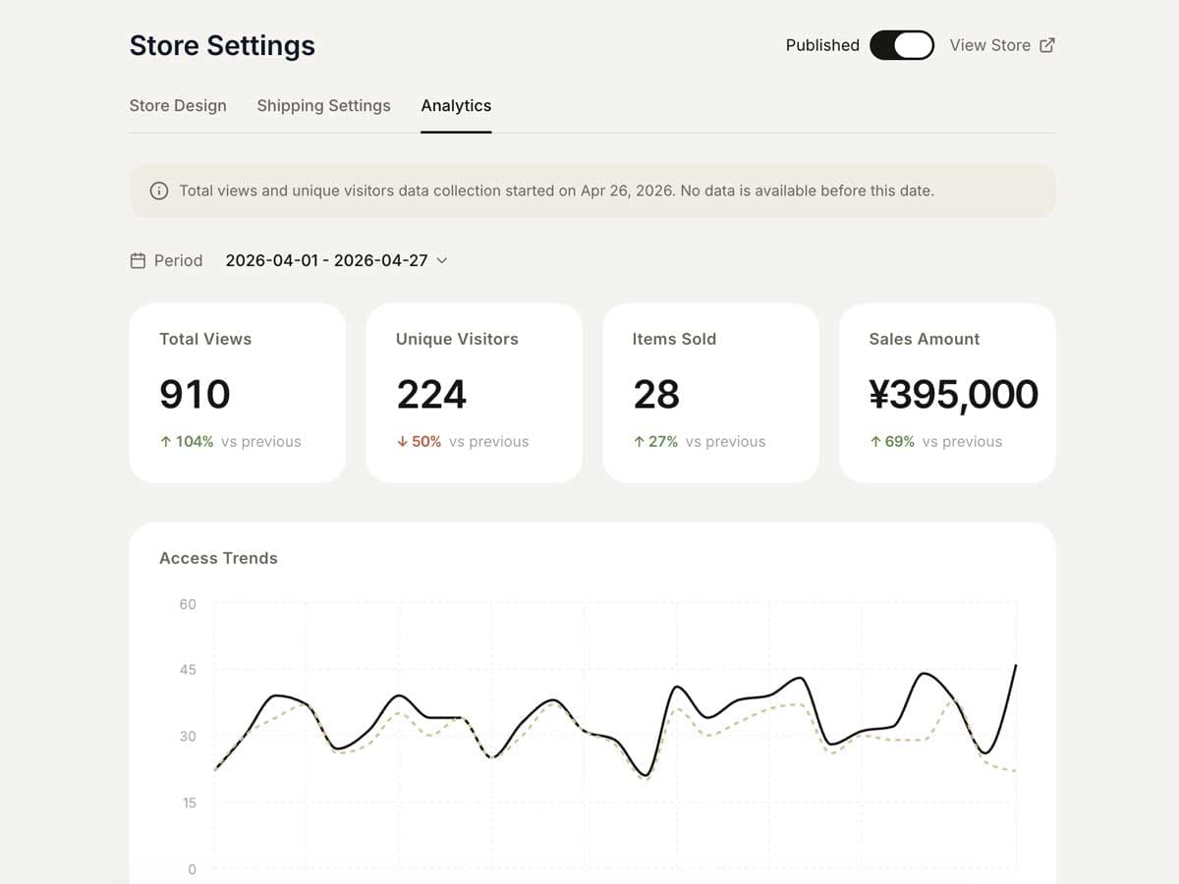Click the Sales Amount card label
This screenshot has width=1179, height=884.
925,339
